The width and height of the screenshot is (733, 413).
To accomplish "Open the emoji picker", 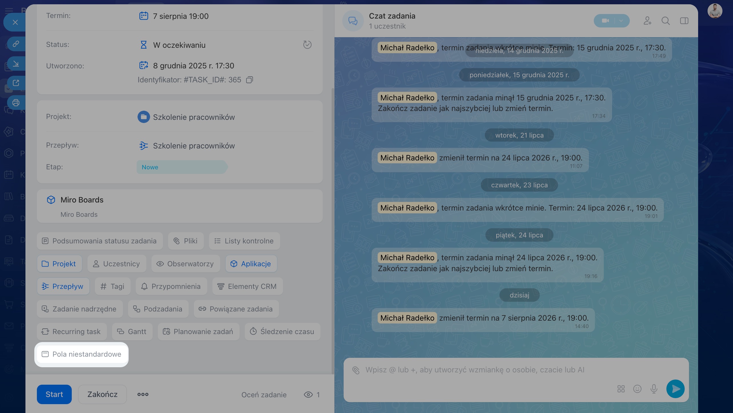I will [x=637, y=389].
